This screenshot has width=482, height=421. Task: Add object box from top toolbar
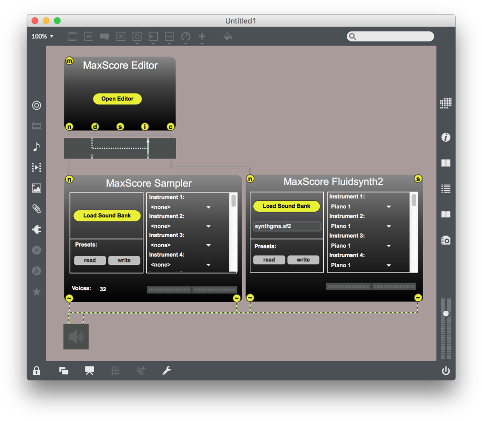tap(72, 36)
